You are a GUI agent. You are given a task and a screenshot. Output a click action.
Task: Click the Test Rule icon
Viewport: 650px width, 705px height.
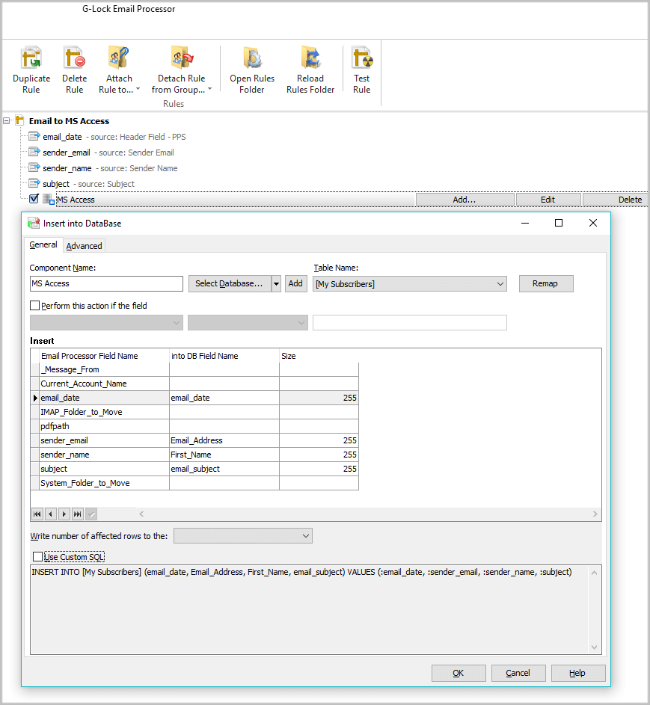click(x=362, y=58)
